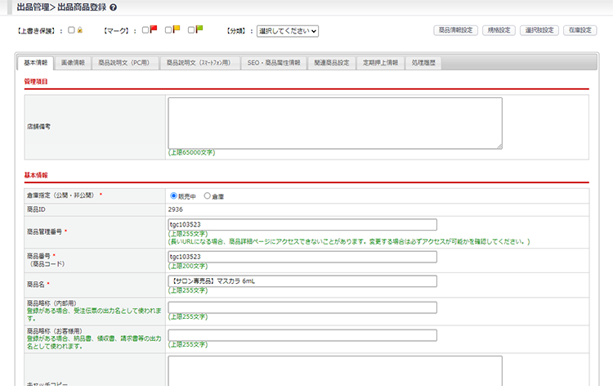Click the 商品略称 (内部用) input field

pos(302,308)
